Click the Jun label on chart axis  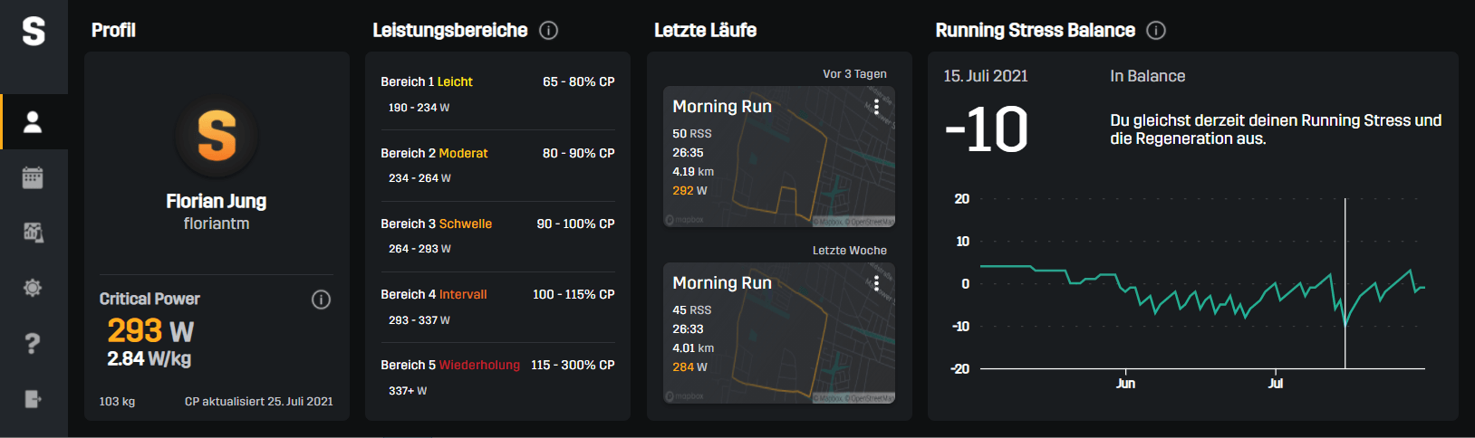[x=1125, y=384]
